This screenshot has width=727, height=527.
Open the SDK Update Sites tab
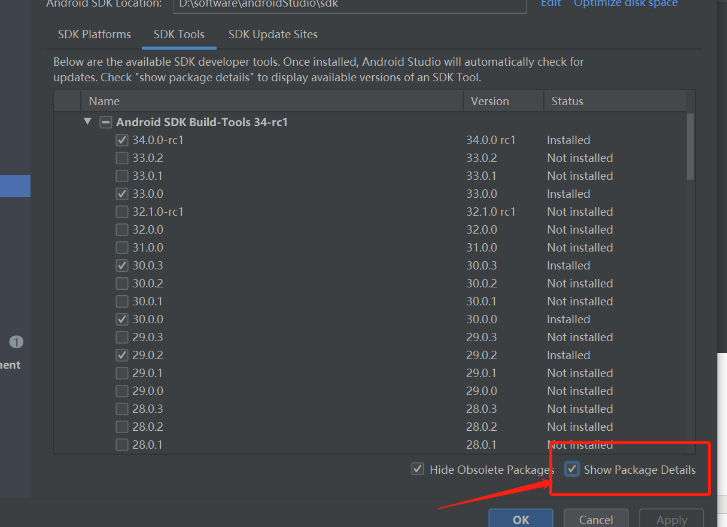pyautogui.click(x=273, y=34)
